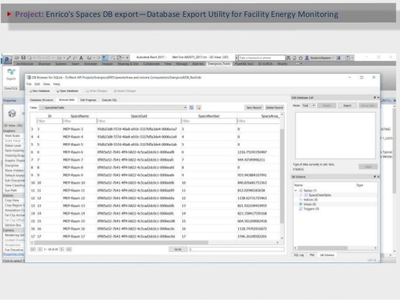Open the View menu in DB Browser
400x300 pixels.
[46, 84]
